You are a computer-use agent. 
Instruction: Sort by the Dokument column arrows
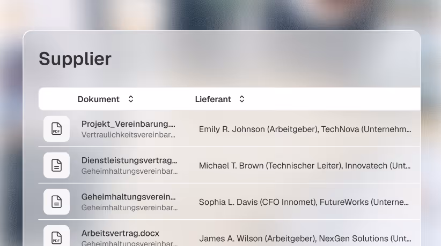(x=131, y=99)
